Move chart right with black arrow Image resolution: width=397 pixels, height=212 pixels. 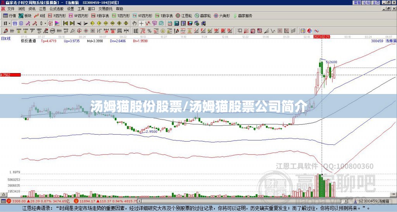[86, 24]
